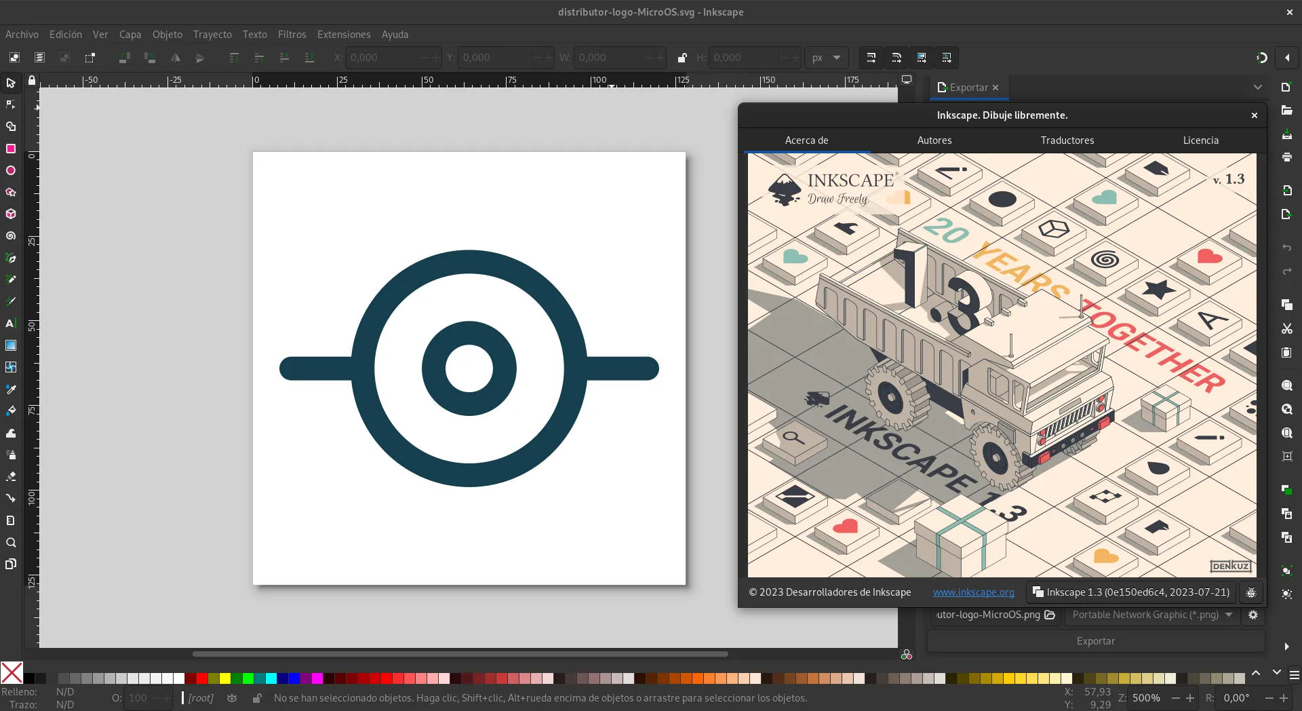1302x711 pixels.
Task: Pick the yellow palette swatch
Action: coord(225,678)
